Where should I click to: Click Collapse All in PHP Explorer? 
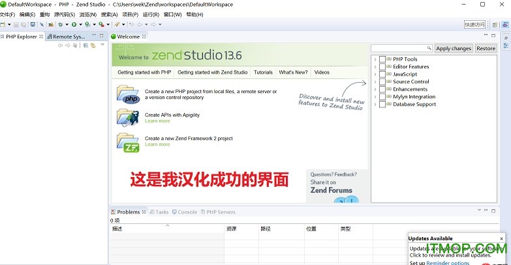85,46
